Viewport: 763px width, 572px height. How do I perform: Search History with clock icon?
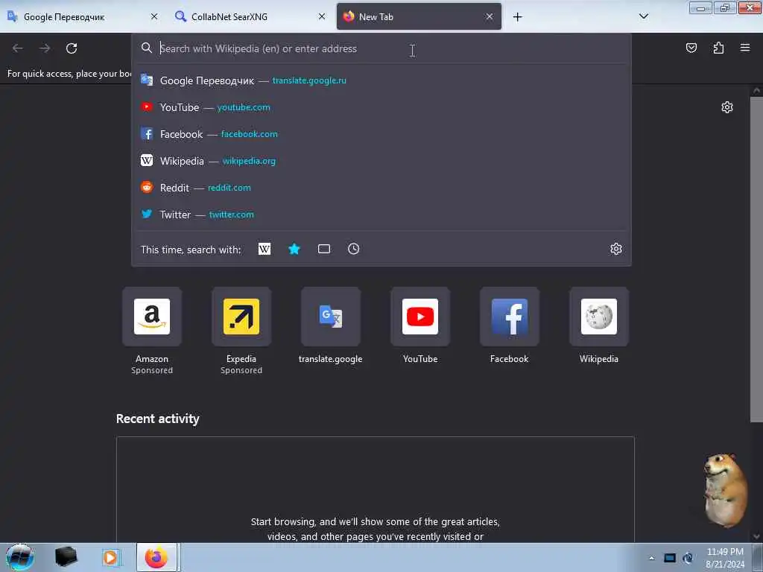pyautogui.click(x=354, y=249)
